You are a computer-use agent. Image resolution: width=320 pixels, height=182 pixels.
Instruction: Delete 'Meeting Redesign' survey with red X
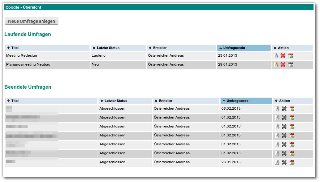[283, 56]
